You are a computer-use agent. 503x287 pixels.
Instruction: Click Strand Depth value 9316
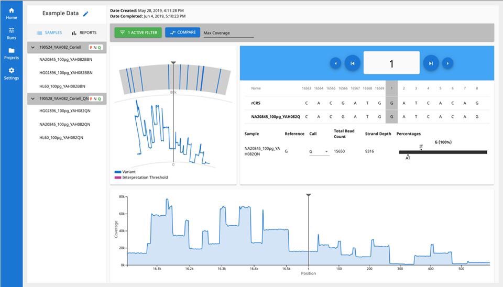tap(369, 151)
